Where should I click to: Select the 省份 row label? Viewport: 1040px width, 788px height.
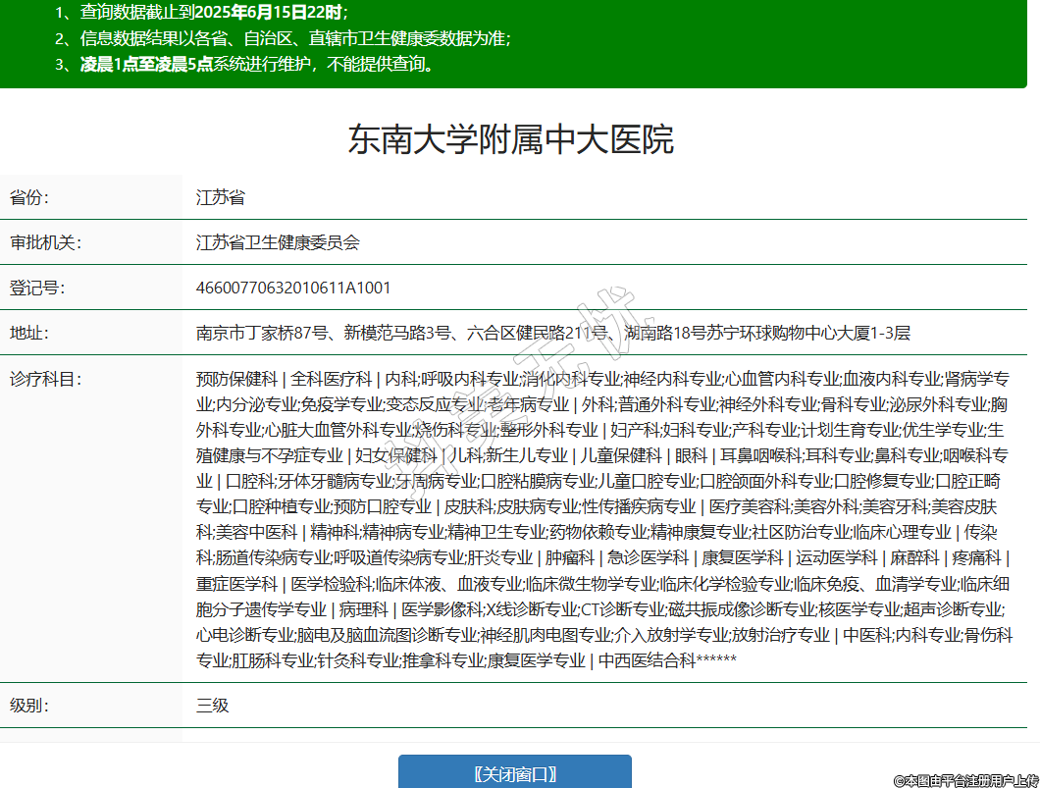click(29, 197)
